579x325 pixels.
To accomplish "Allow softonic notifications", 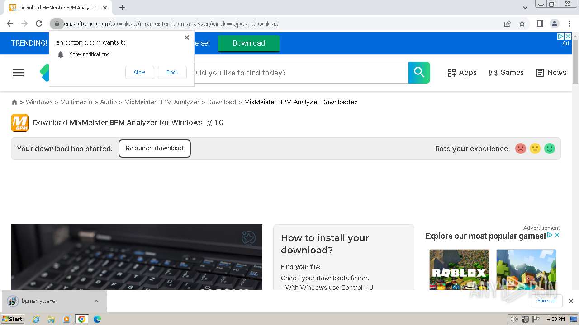I will [x=139, y=72].
